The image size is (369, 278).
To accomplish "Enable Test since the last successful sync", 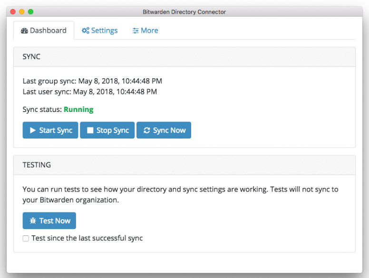I will coord(26,238).
